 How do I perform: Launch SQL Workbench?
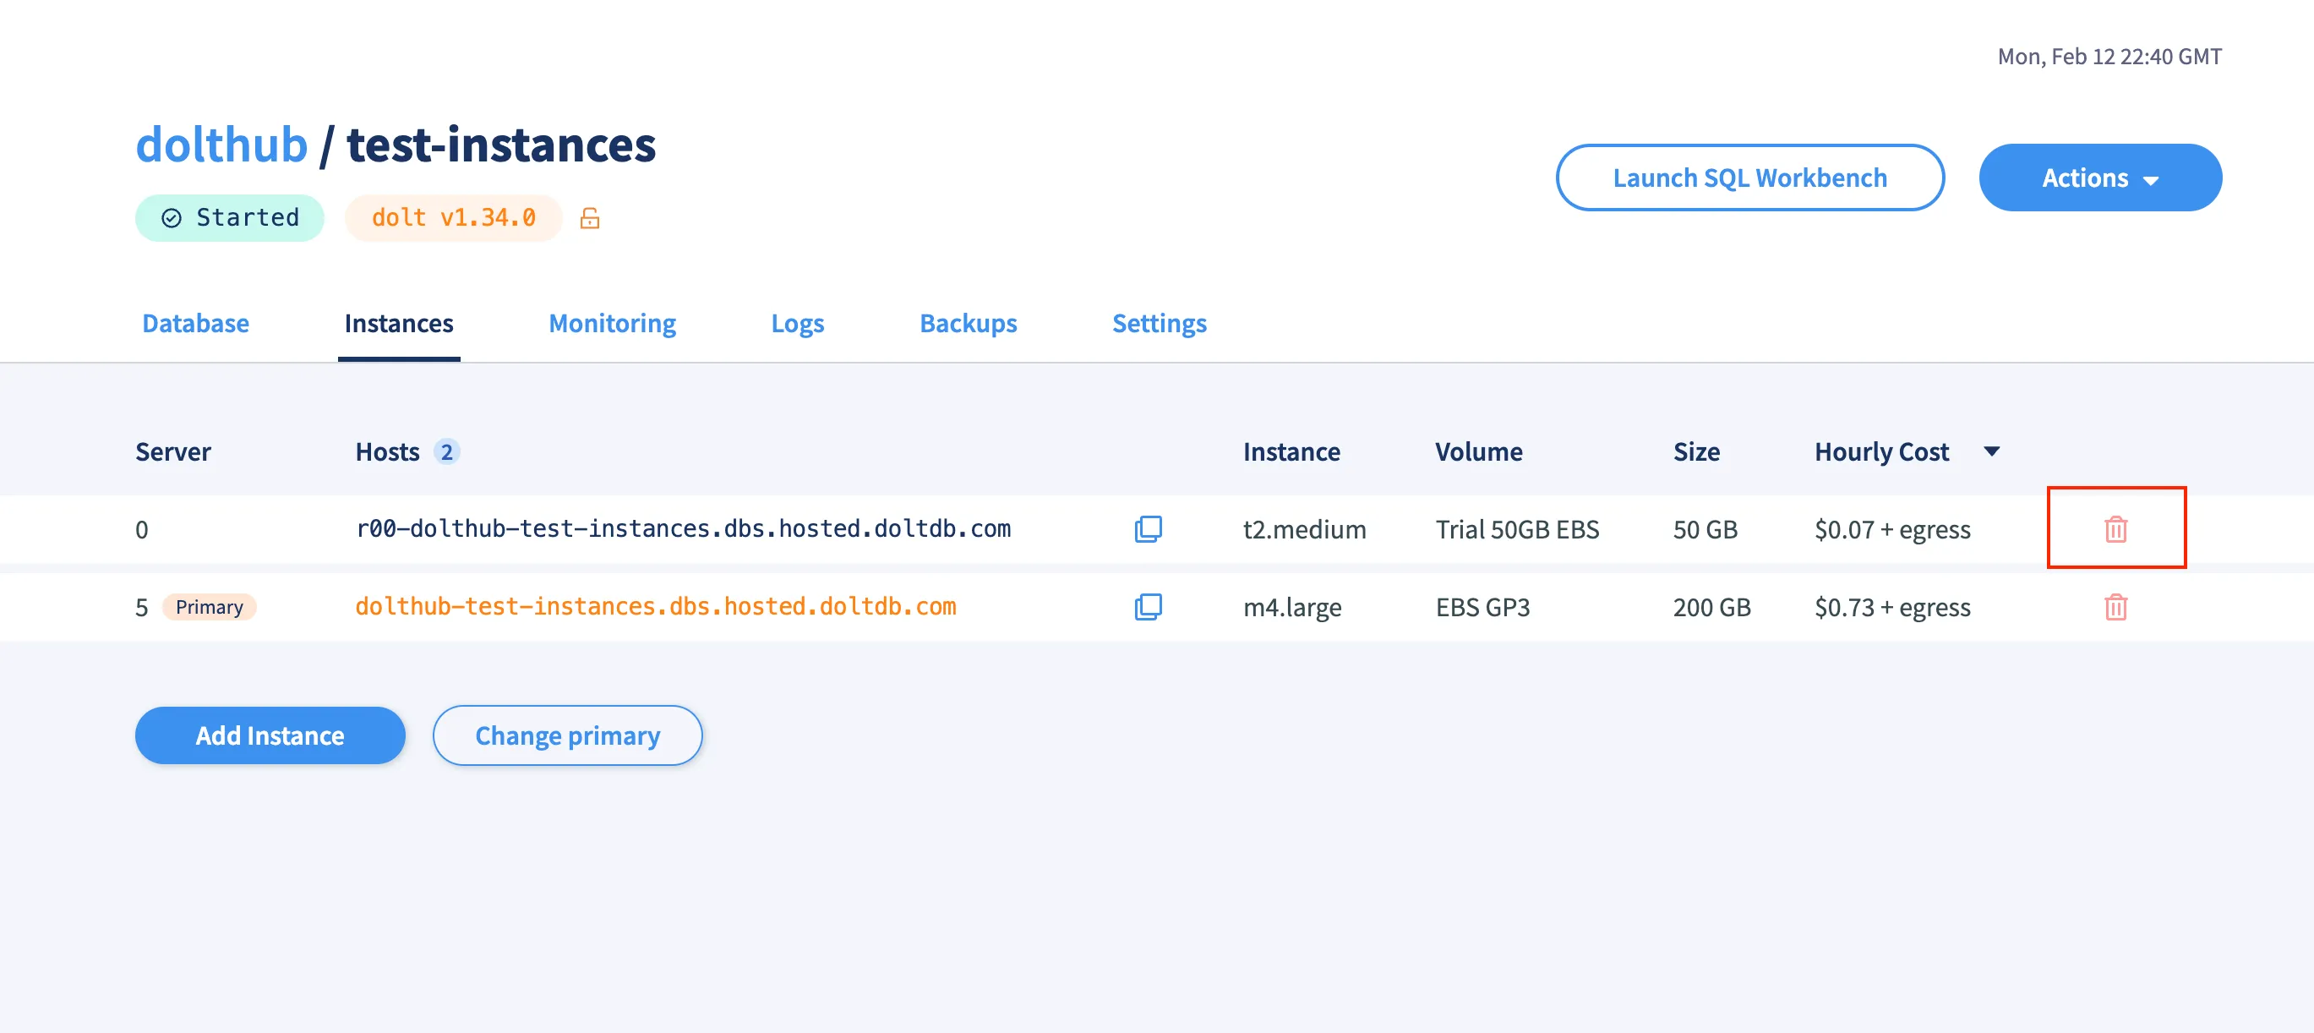tap(1750, 177)
